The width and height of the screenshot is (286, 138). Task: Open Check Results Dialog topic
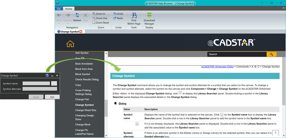[87, 79]
